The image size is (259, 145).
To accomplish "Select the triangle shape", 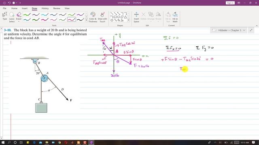I will point(125,17).
